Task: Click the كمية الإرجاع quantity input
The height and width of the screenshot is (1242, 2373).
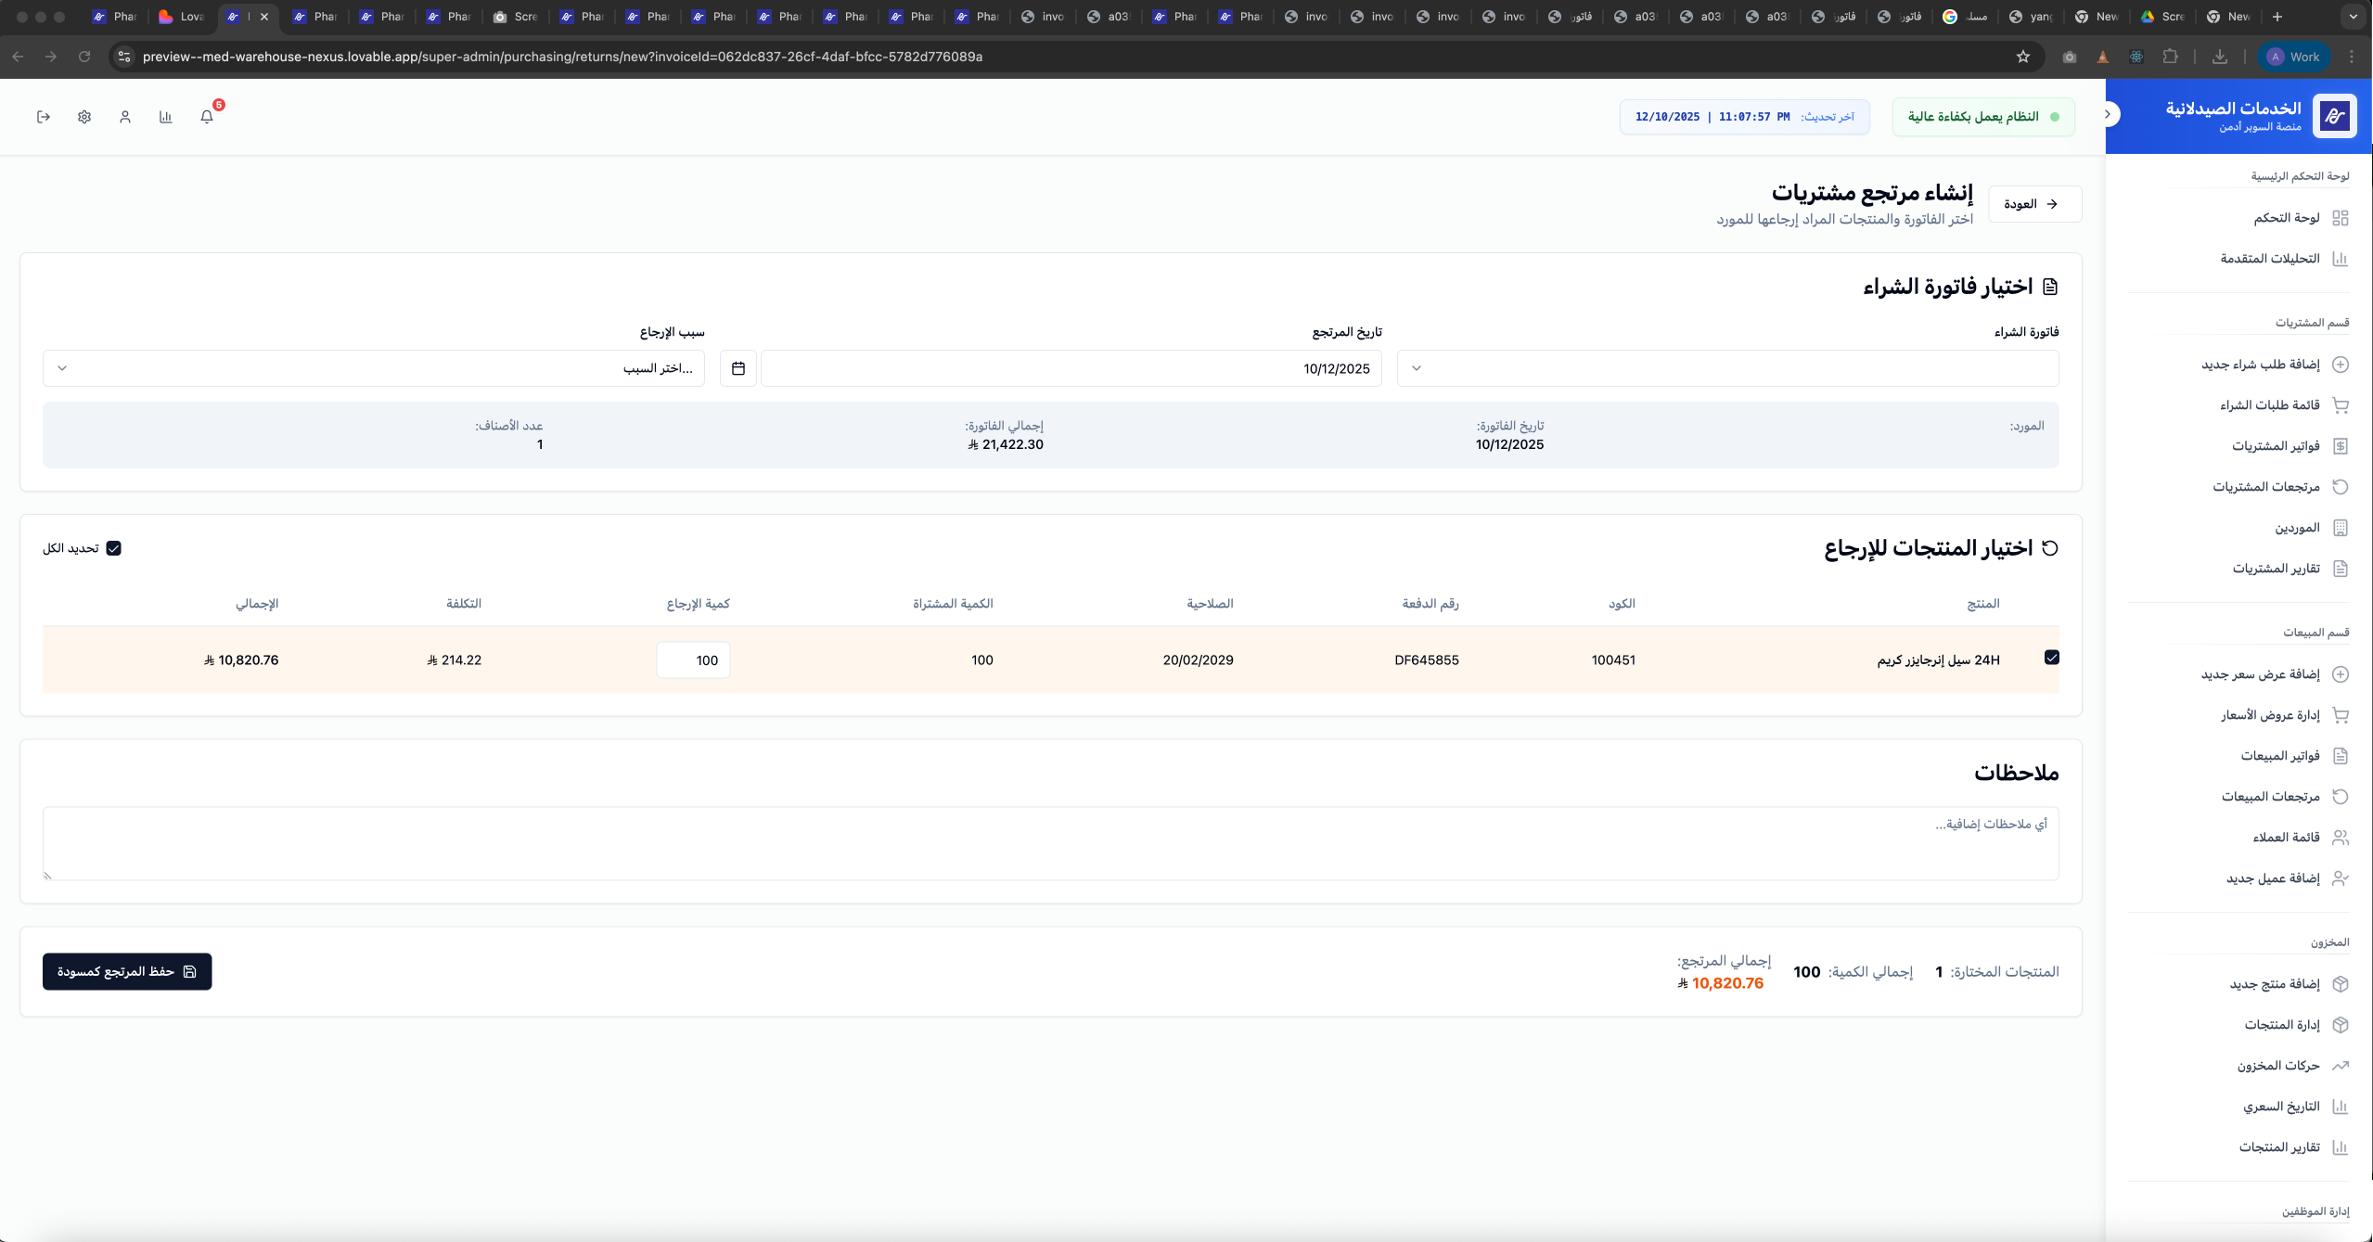Action: pos(693,660)
